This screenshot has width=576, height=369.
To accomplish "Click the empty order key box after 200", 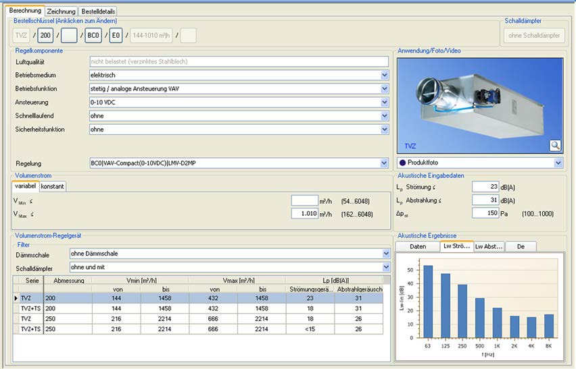I will [69, 36].
